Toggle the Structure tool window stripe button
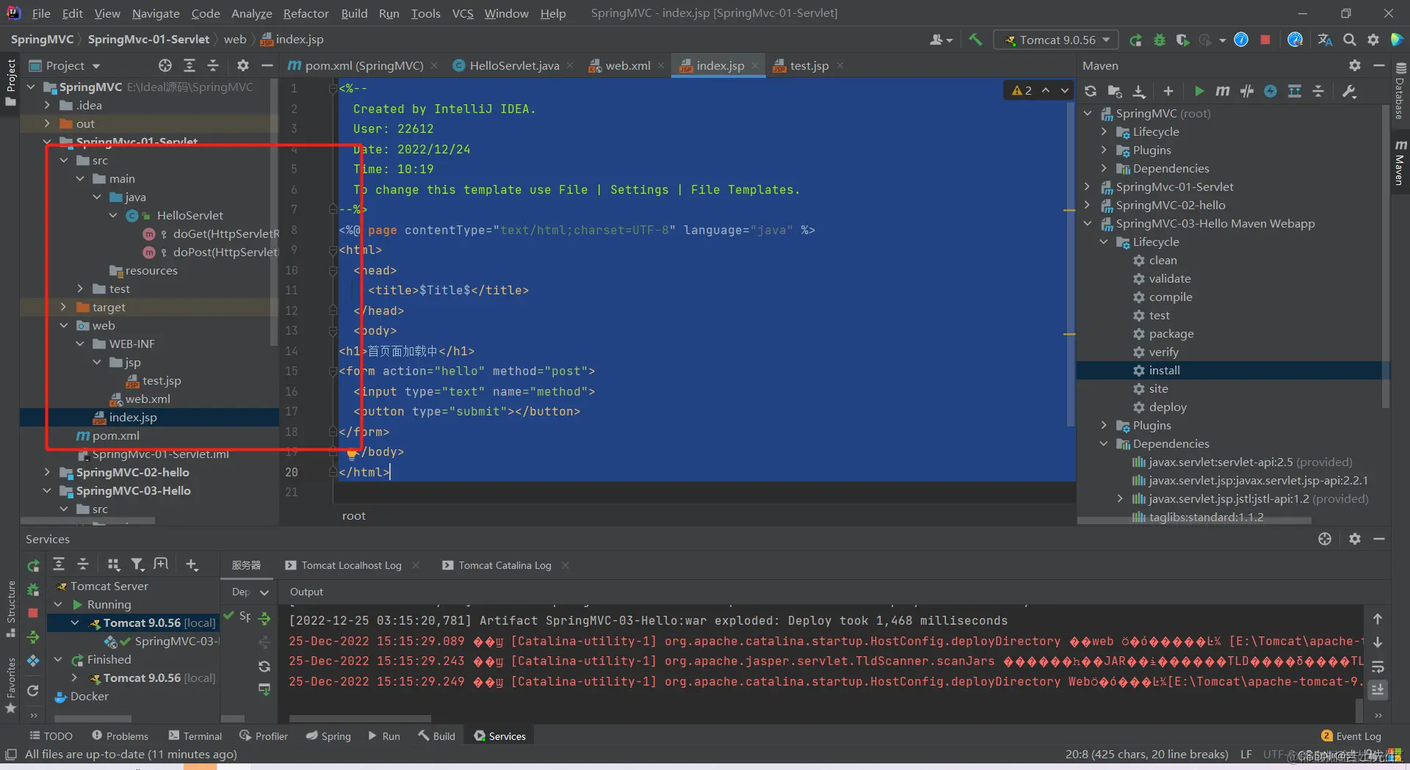Image resolution: width=1410 pixels, height=770 pixels. (10, 609)
